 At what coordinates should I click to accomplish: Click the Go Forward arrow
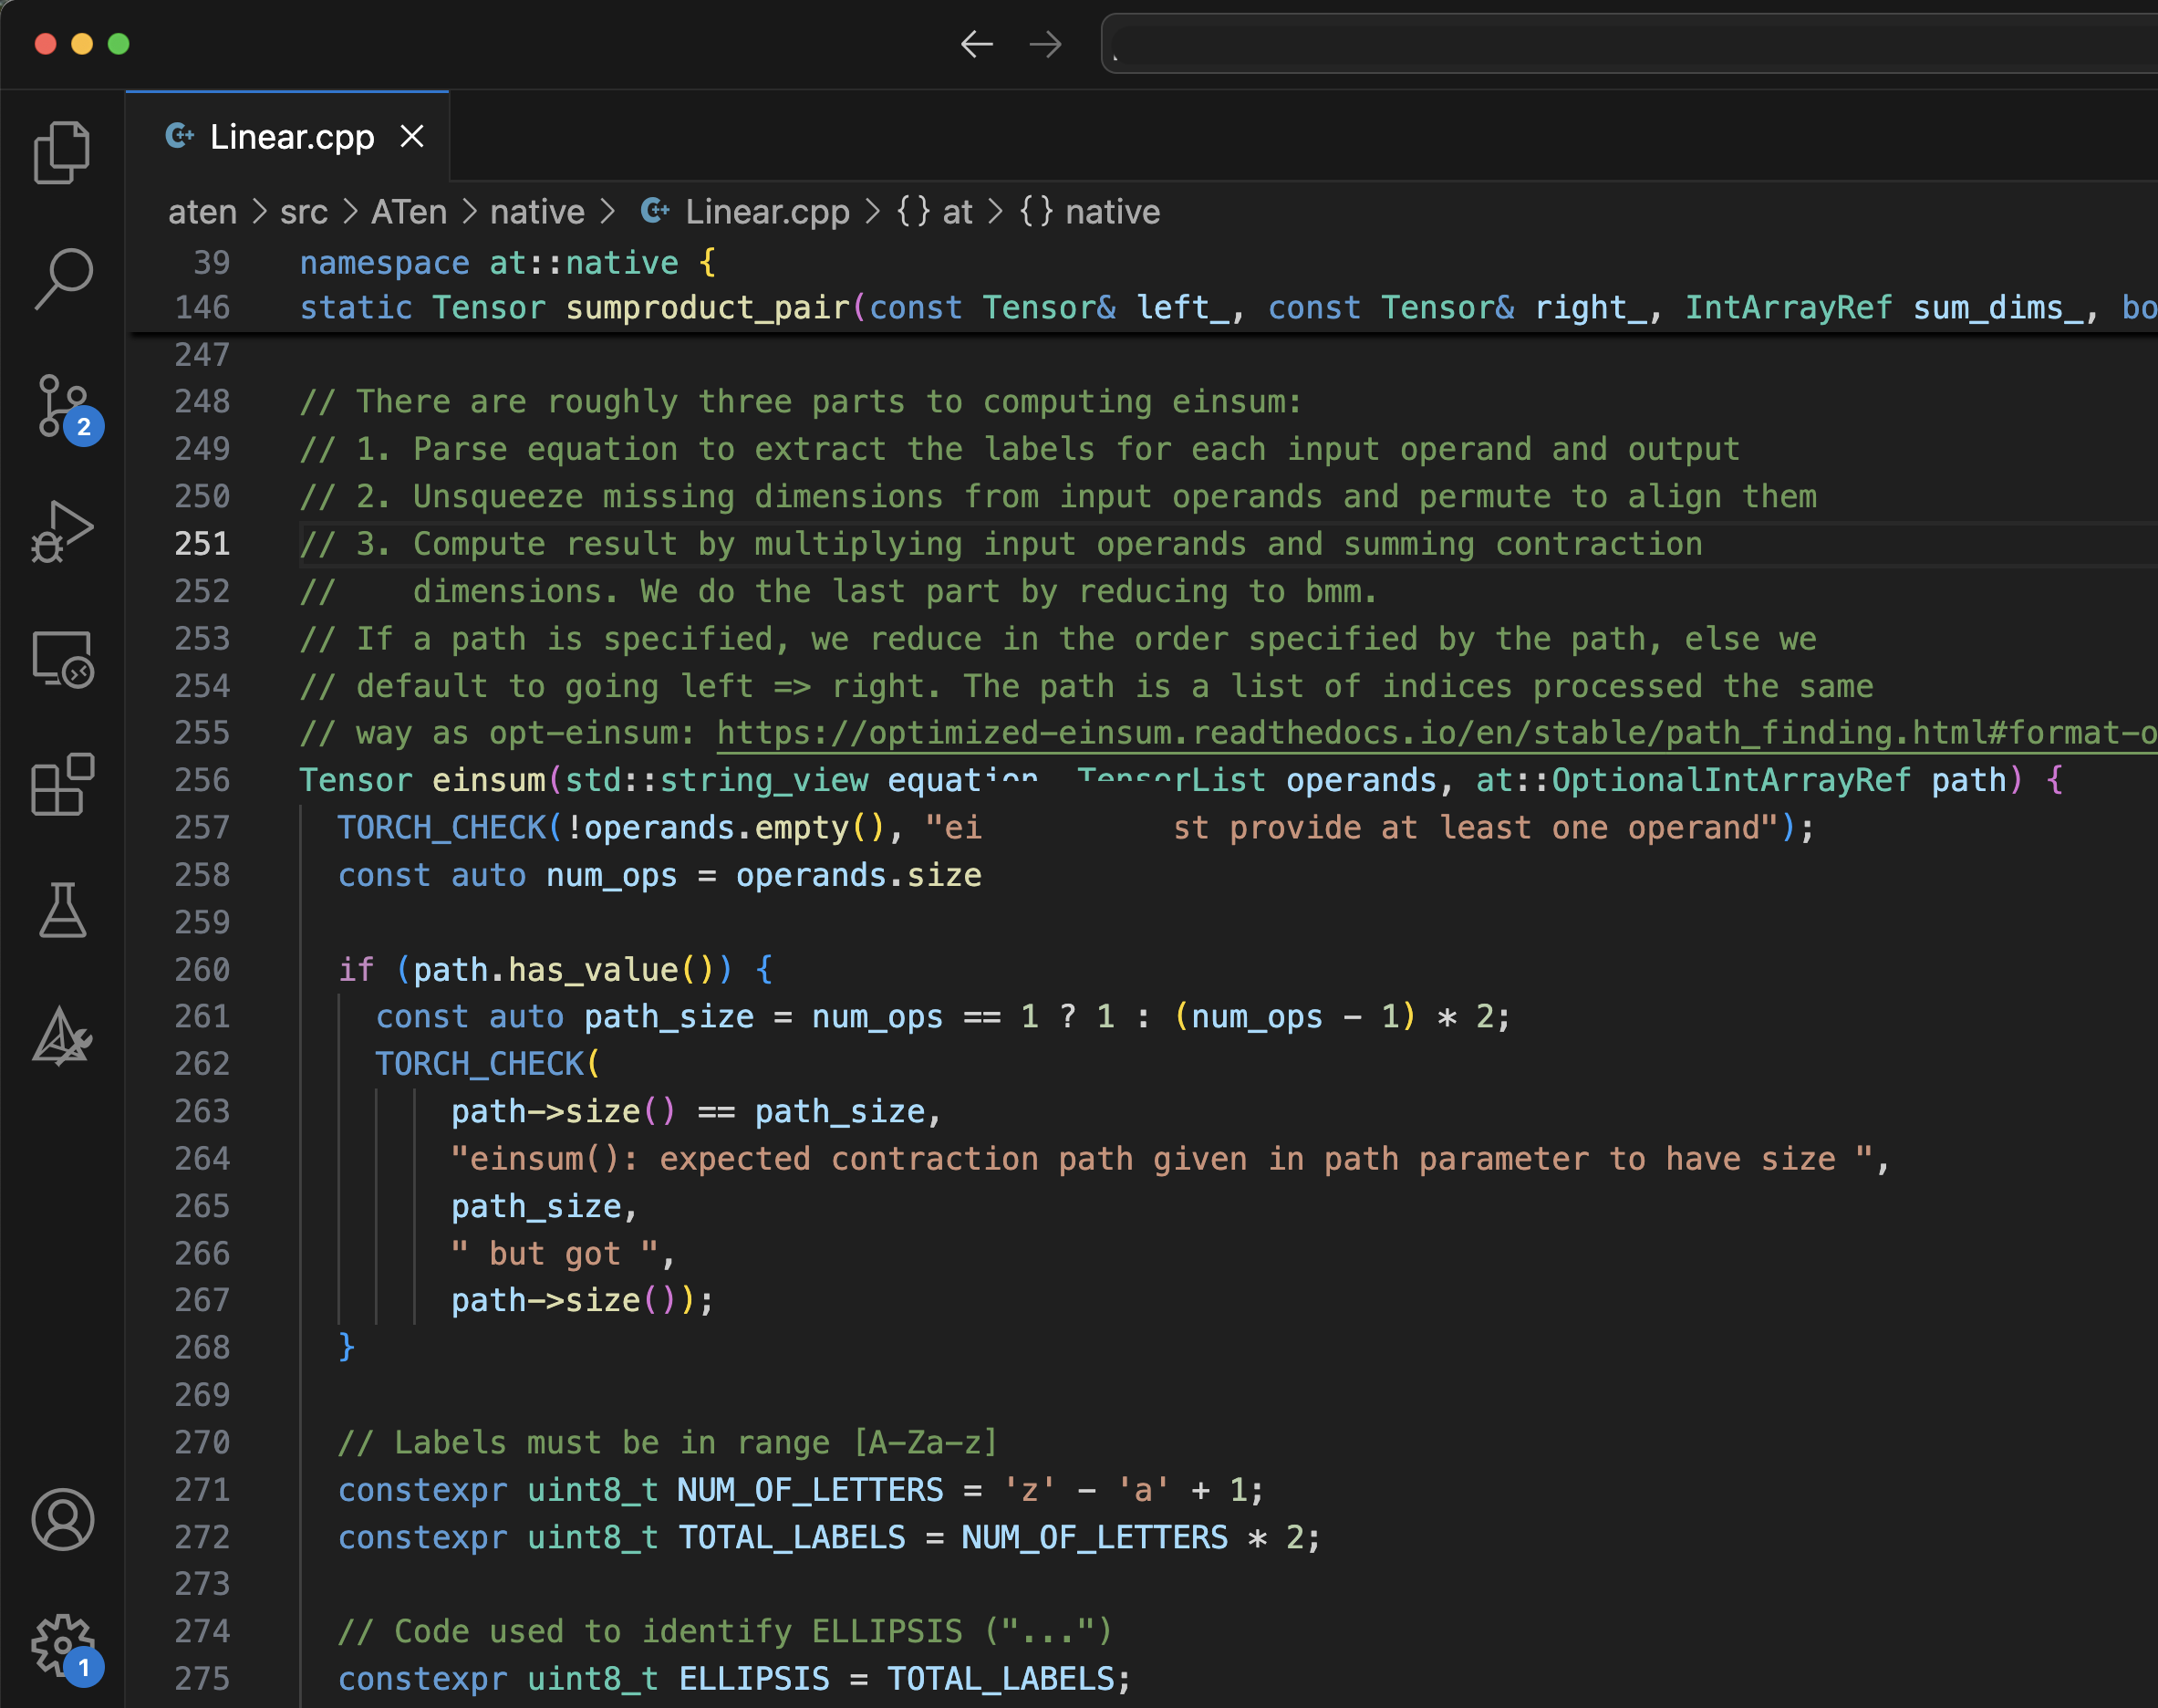(1045, 44)
